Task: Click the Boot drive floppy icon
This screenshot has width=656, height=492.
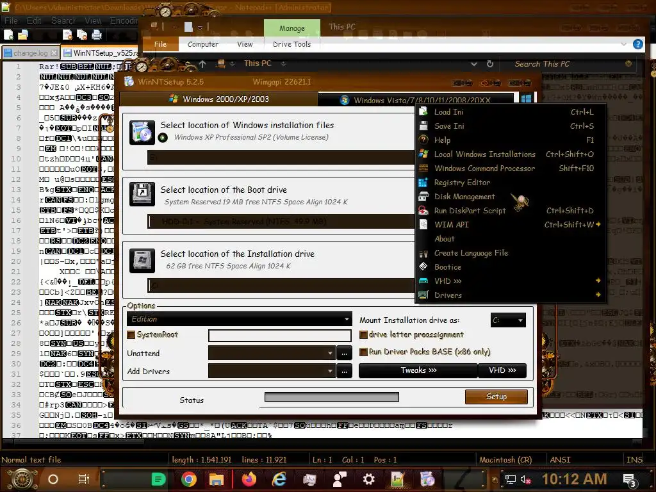Action: coord(142,193)
